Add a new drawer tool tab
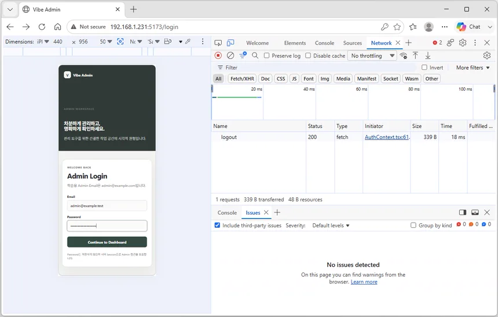Image resolution: width=498 pixels, height=317 pixels. click(x=277, y=213)
